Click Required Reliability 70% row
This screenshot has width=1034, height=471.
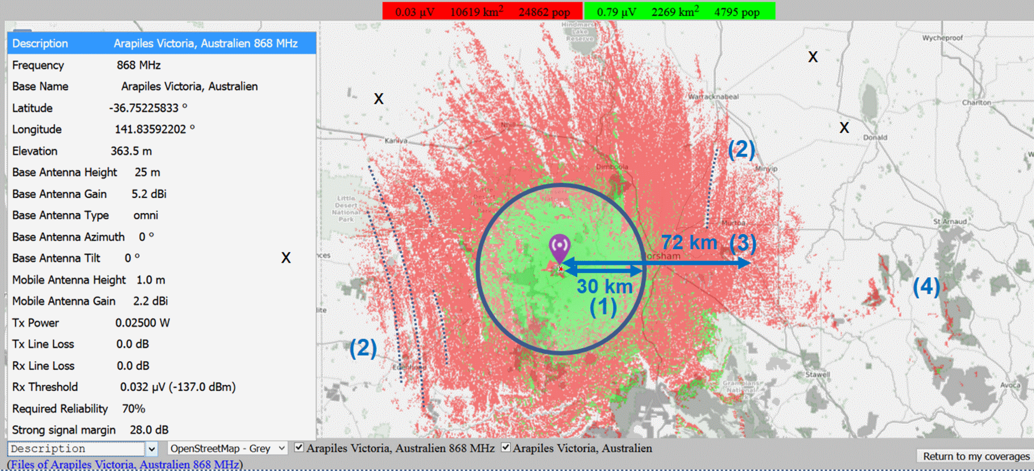pyautogui.click(x=162, y=409)
